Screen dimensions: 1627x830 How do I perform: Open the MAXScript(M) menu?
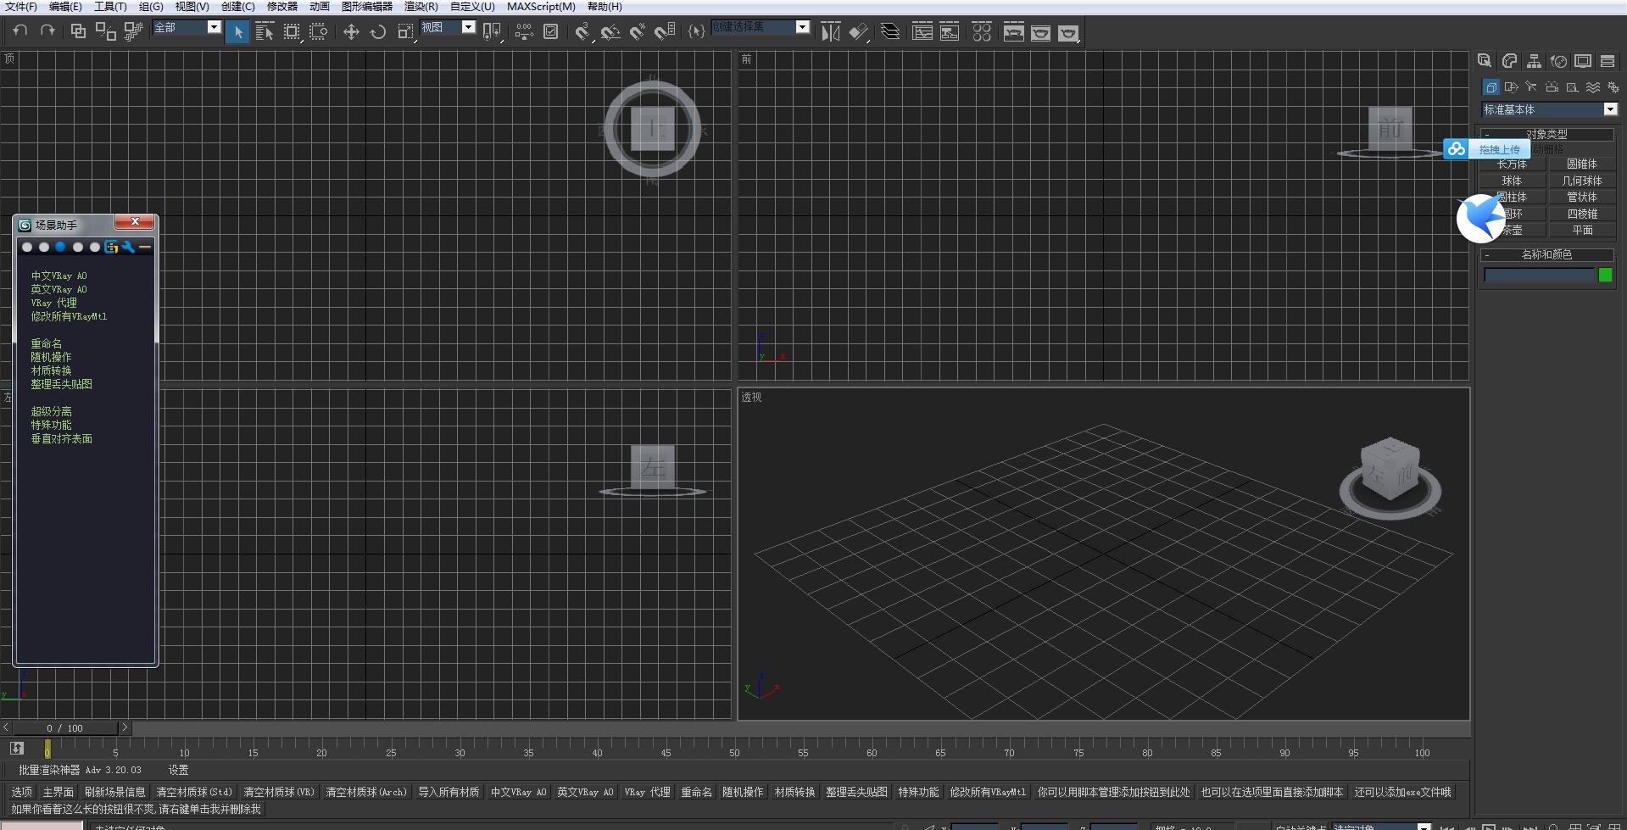pos(541,7)
